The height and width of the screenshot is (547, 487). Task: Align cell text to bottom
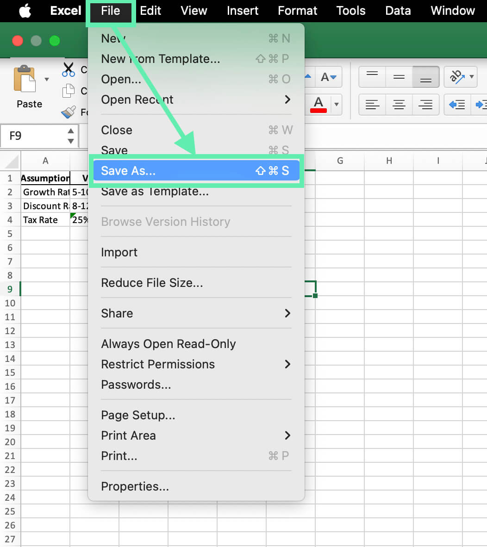click(x=425, y=77)
